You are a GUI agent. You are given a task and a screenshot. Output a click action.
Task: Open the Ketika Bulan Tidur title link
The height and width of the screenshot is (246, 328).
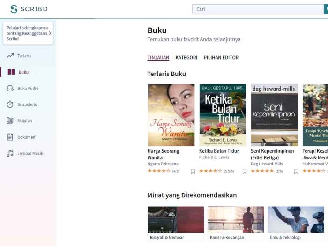tap(219, 151)
